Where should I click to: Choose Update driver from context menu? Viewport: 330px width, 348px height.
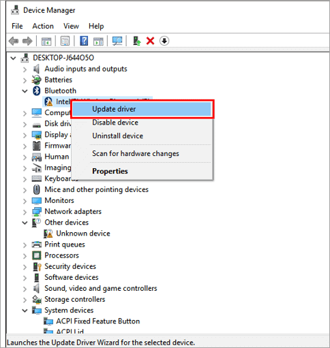click(x=142, y=109)
